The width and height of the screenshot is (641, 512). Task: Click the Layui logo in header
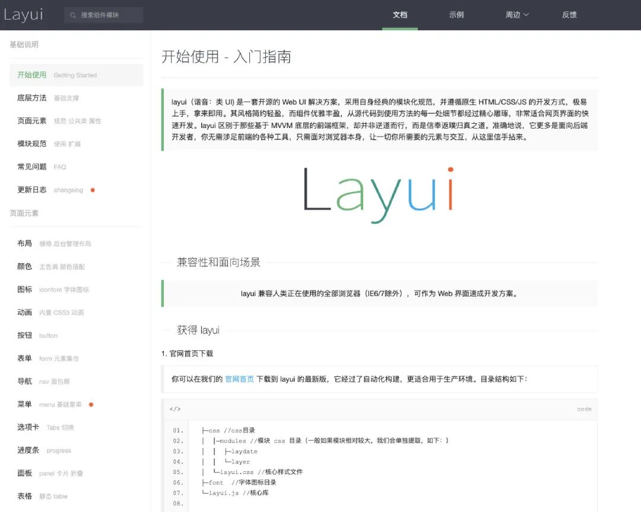coord(23,15)
